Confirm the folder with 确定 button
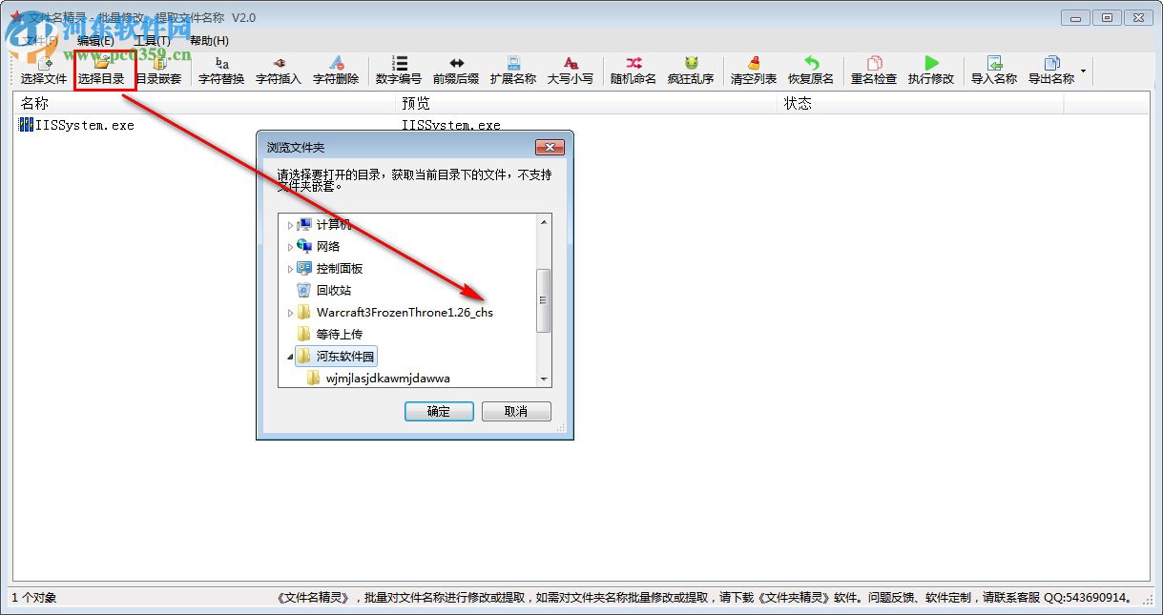 (439, 411)
